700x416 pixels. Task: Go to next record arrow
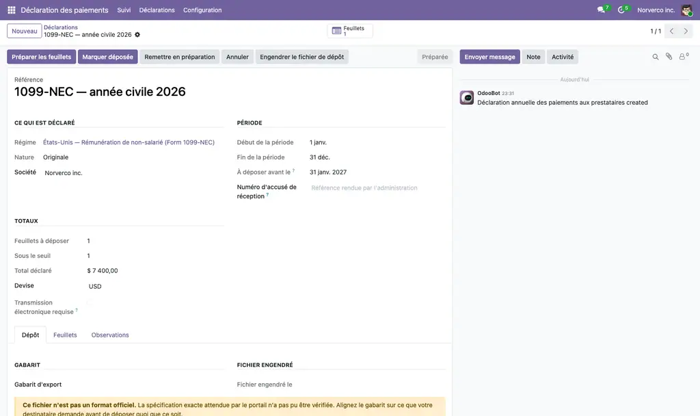tap(686, 31)
